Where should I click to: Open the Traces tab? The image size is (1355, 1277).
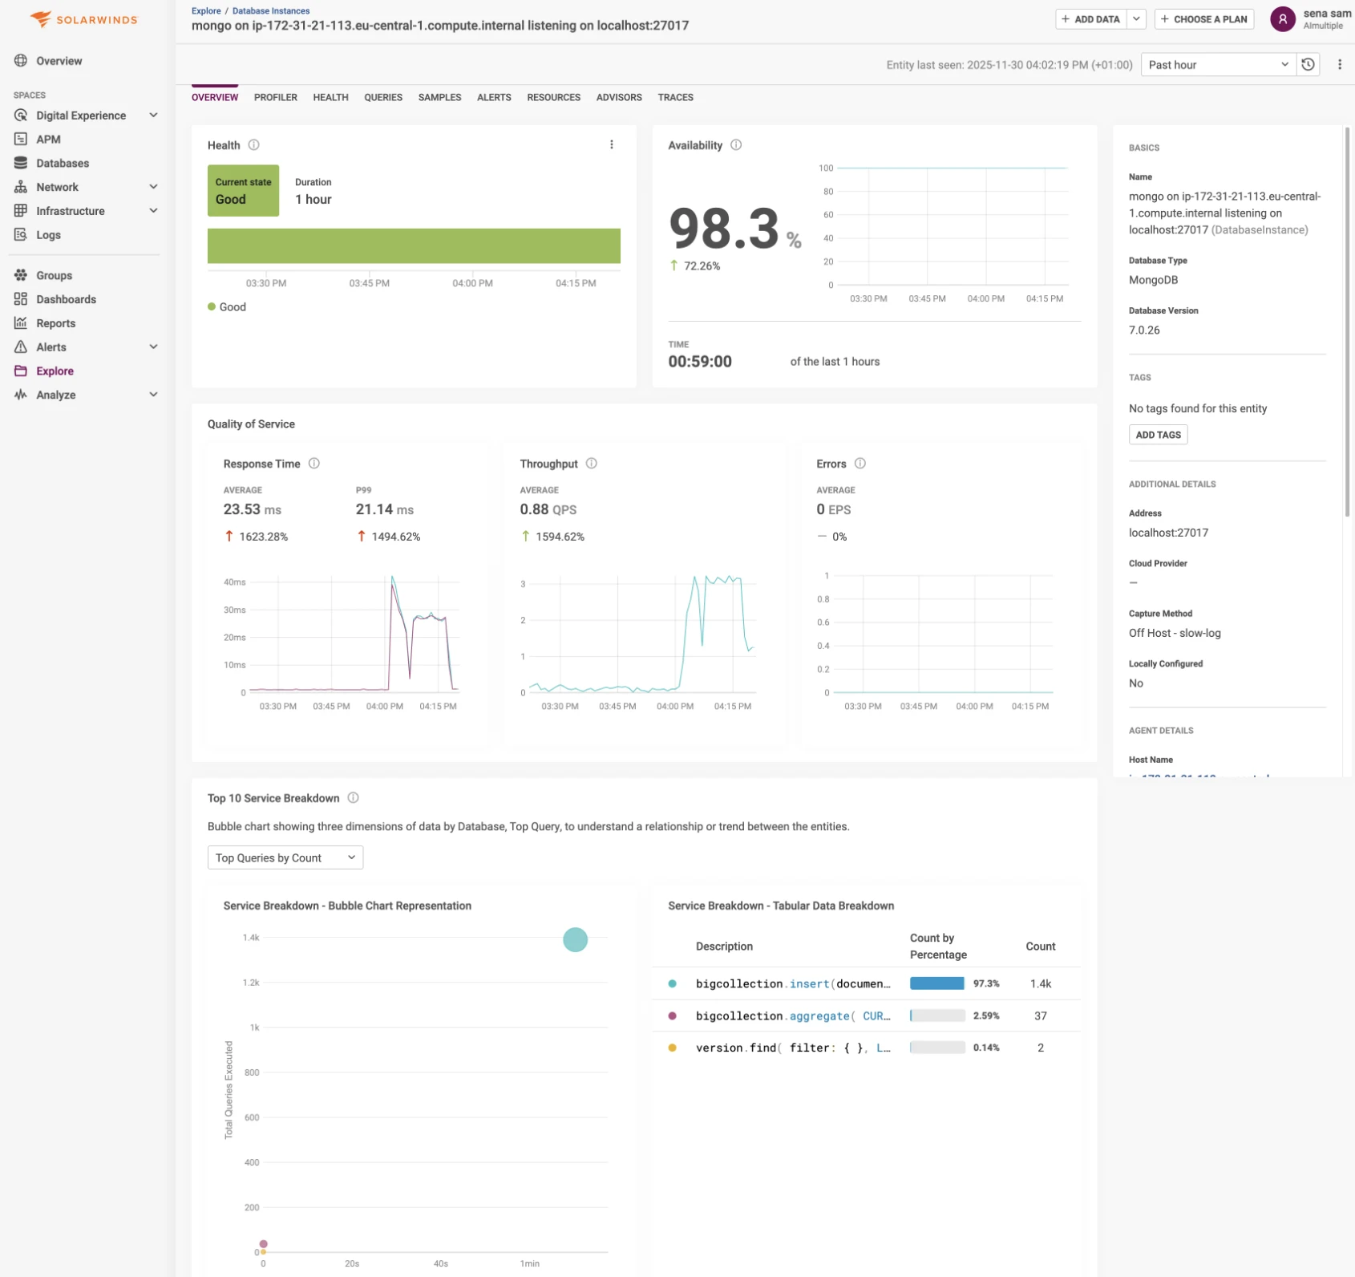pyautogui.click(x=675, y=97)
